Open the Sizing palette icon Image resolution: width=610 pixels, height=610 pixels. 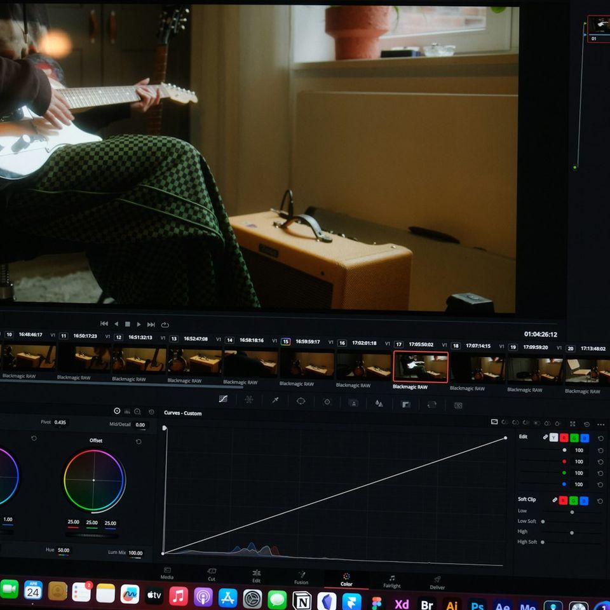pyautogui.click(x=432, y=405)
